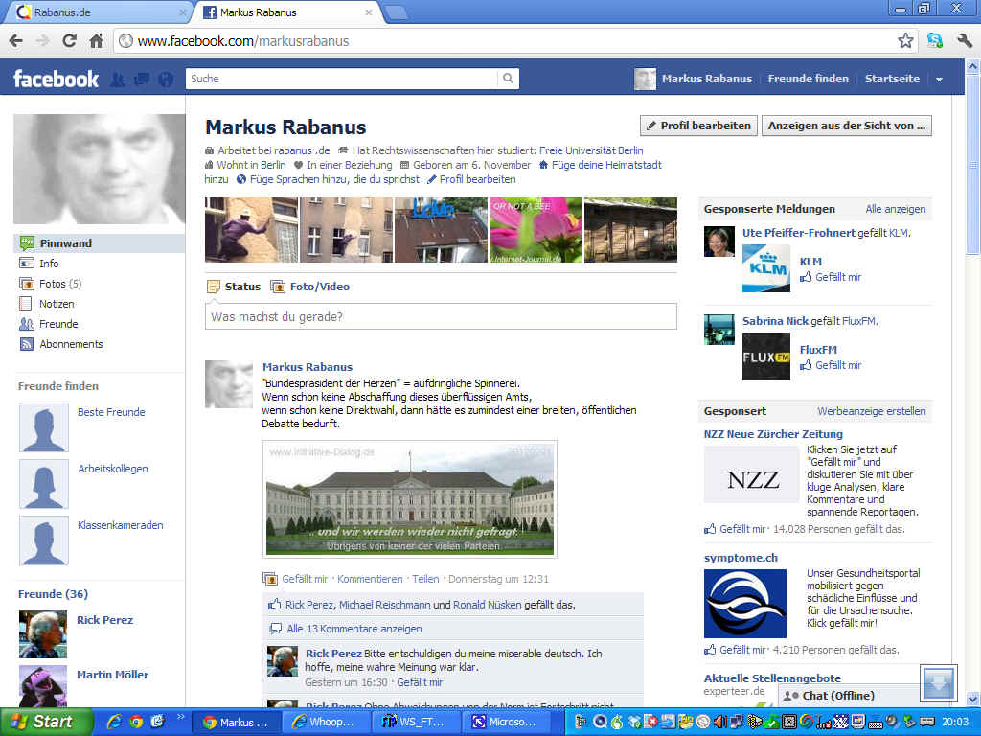Click the symptome.ch logo image
The width and height of the screenshot is (981, 736).
point(744,604)
